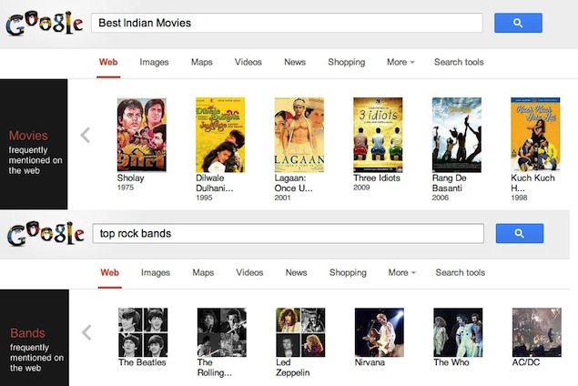578x386 pixels.
Task: Switch to Images tab in top search
Action: pyautogui.click(x=155, y=63)
